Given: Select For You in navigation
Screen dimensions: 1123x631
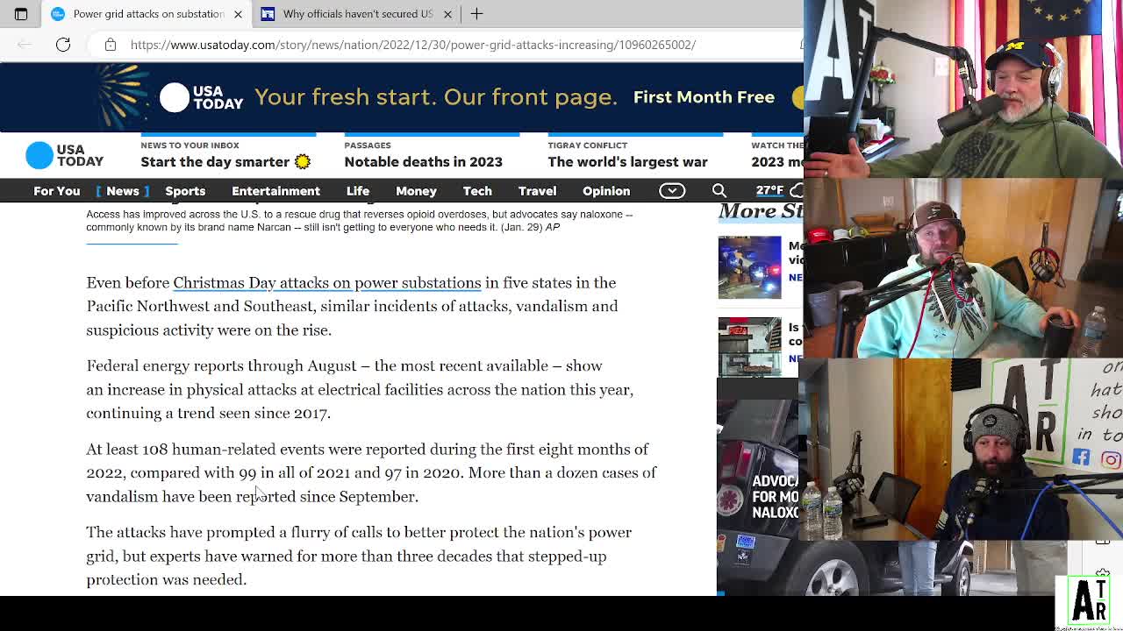Looking at the screenshot, I should (x=56, y=191).
